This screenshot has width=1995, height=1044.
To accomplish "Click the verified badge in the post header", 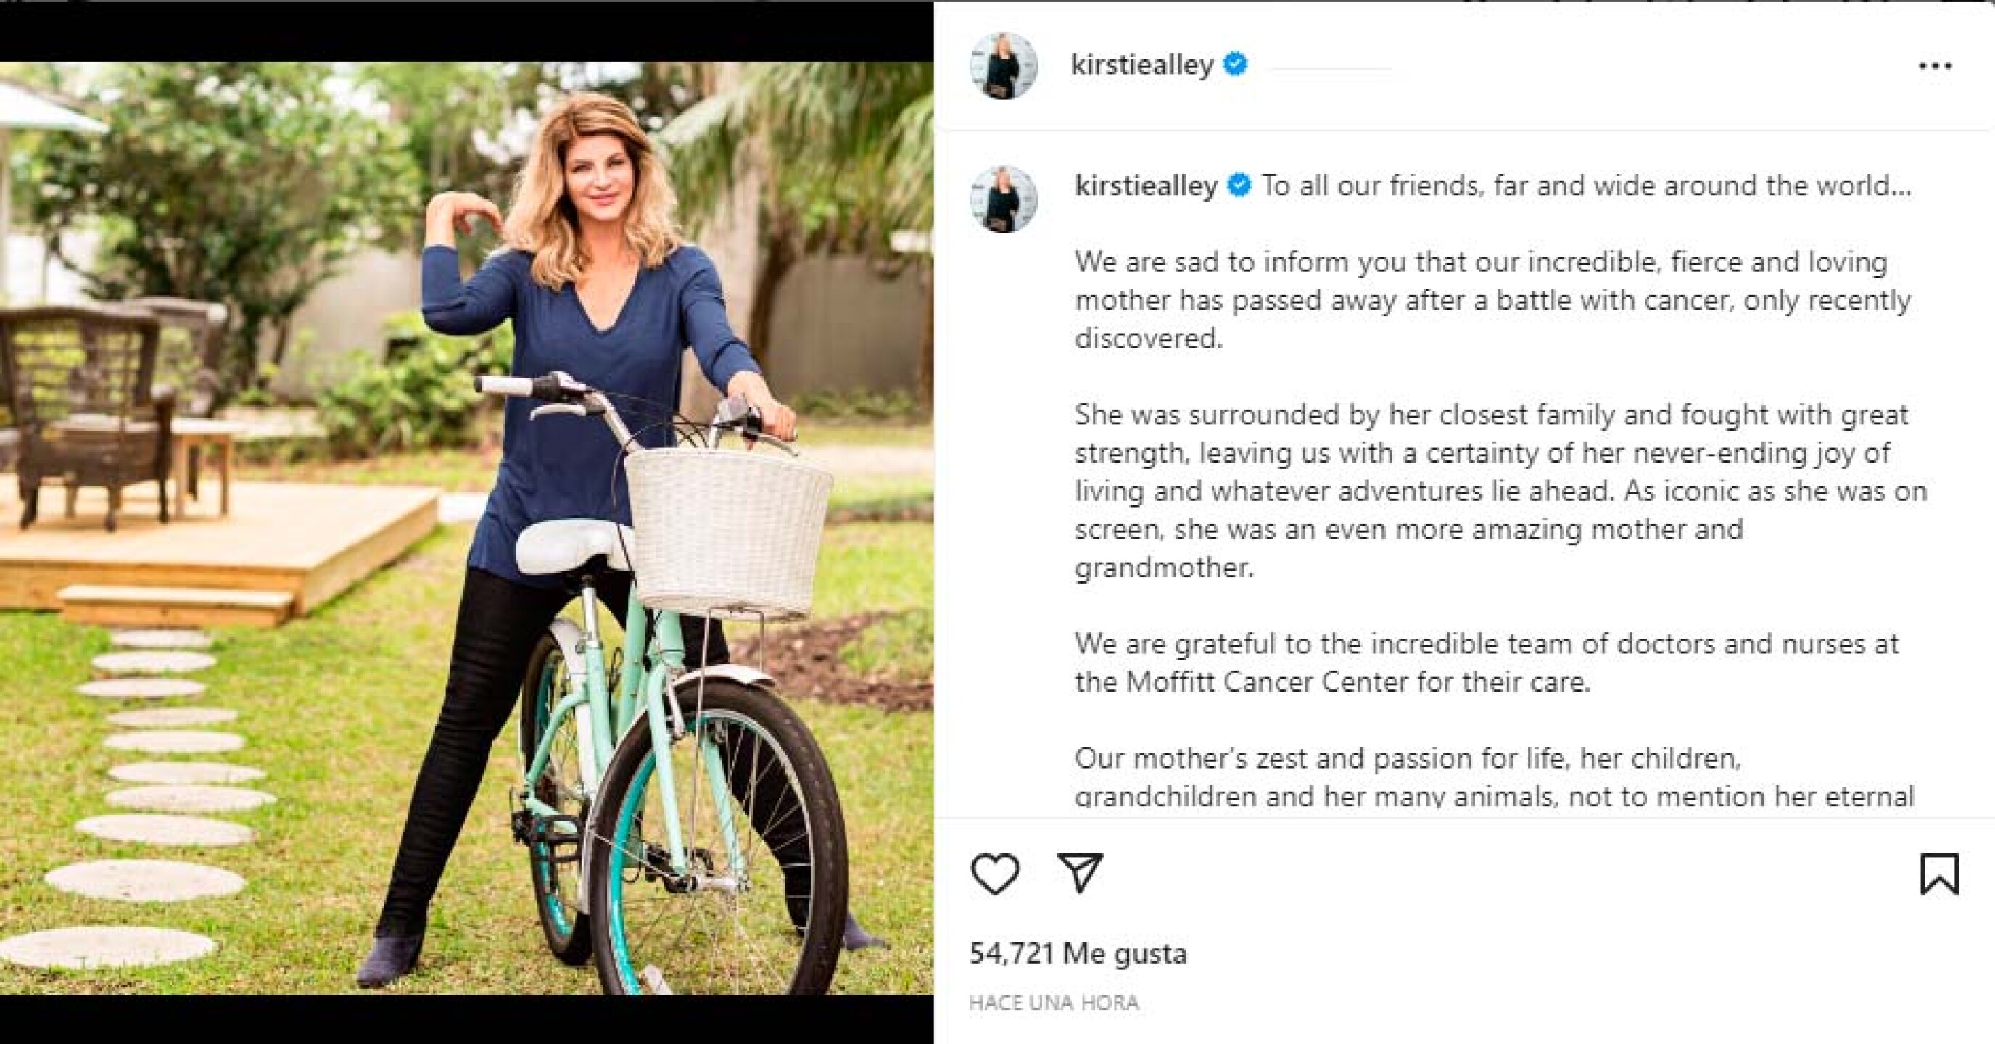I will tap(1235, 64).
